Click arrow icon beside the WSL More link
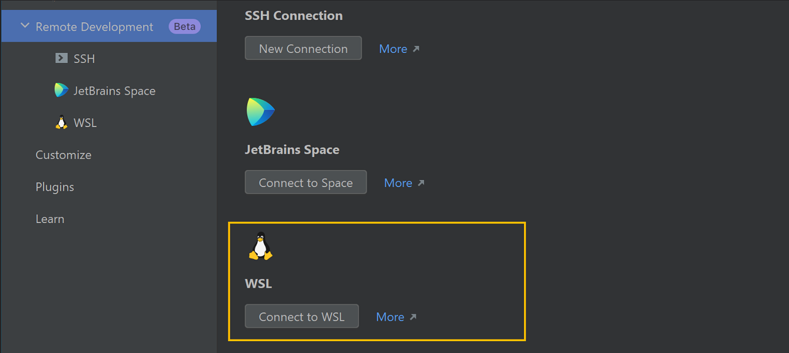Viewport: 789px width, 353px height. 413,317
